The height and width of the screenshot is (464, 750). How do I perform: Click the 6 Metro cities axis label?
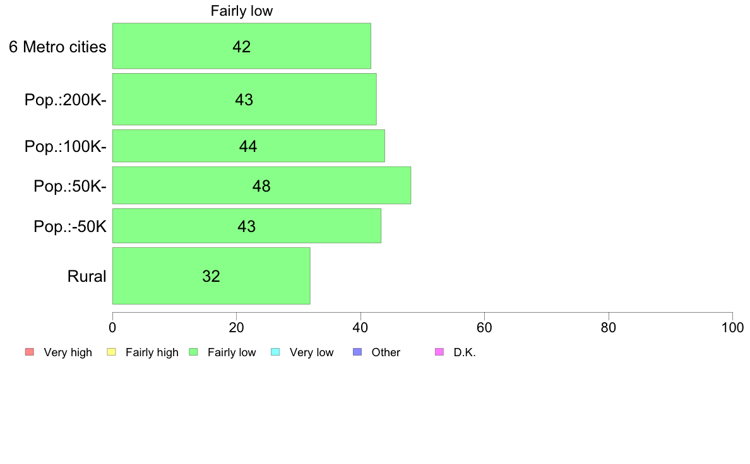pyautogui.click(x=57, y=47)
